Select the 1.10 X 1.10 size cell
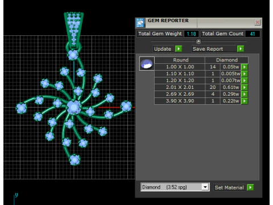Screen dimensions: 273x205 click(x=180, y=73)
